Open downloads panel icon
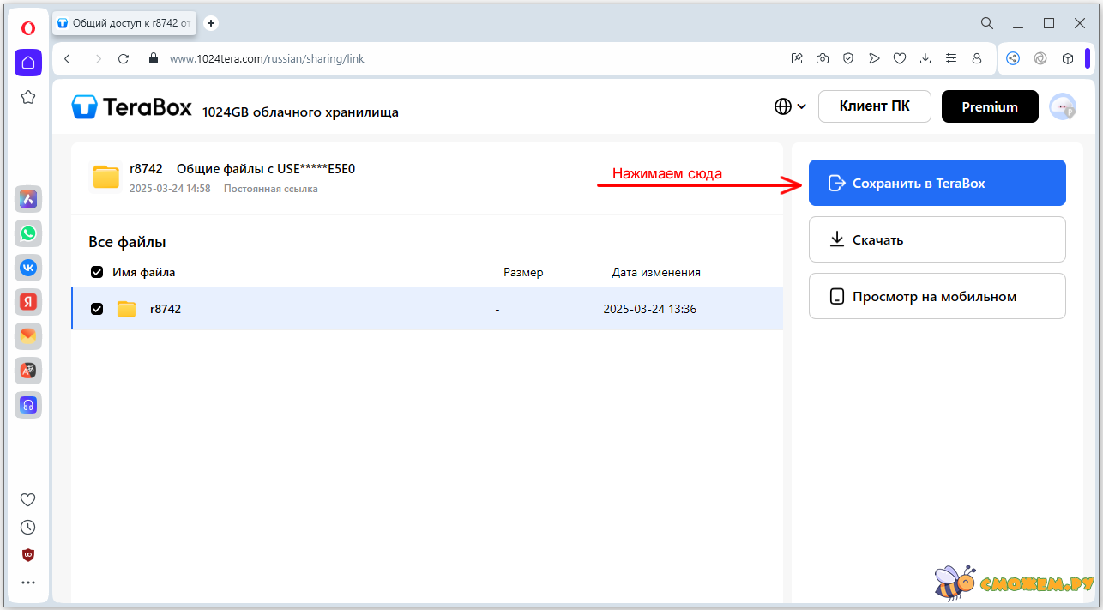The image size is (1103, 610). pos(925,58)
